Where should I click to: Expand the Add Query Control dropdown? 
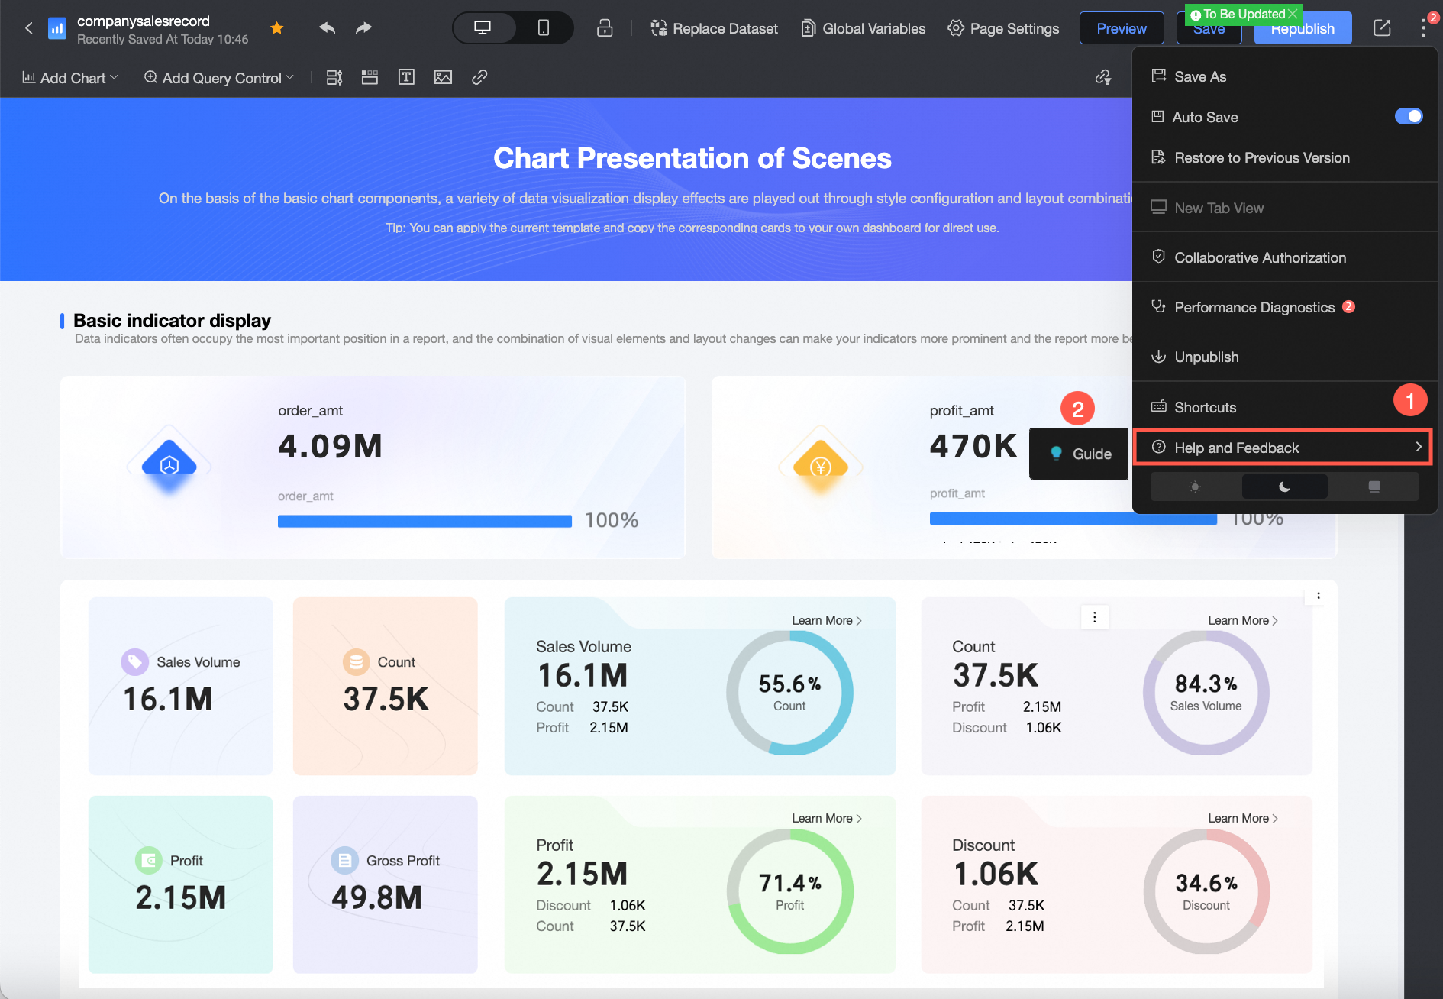[219, 78]
